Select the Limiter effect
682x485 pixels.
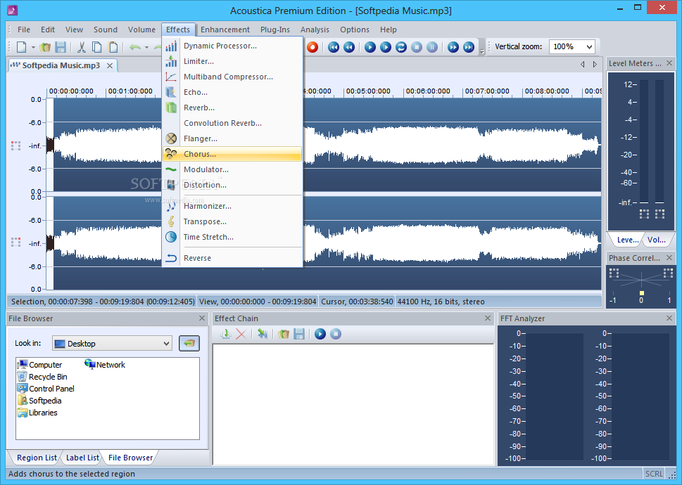pyautogui.click(x=232, y=61)
